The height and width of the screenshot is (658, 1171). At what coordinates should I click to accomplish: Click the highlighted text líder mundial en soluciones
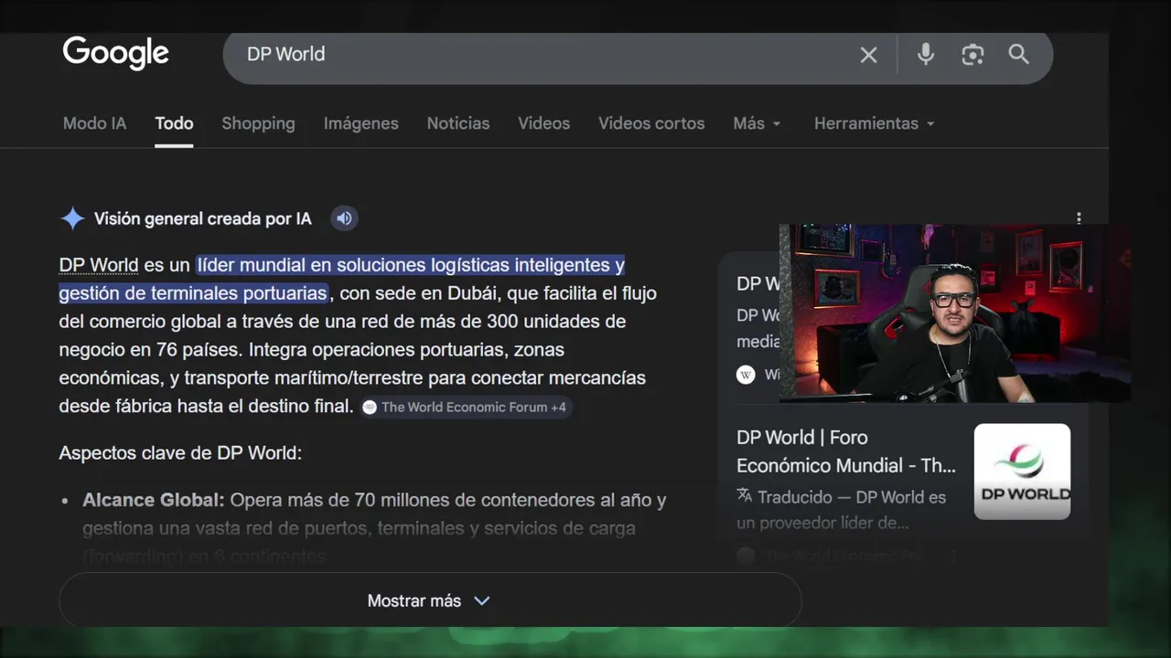point(341,279)
